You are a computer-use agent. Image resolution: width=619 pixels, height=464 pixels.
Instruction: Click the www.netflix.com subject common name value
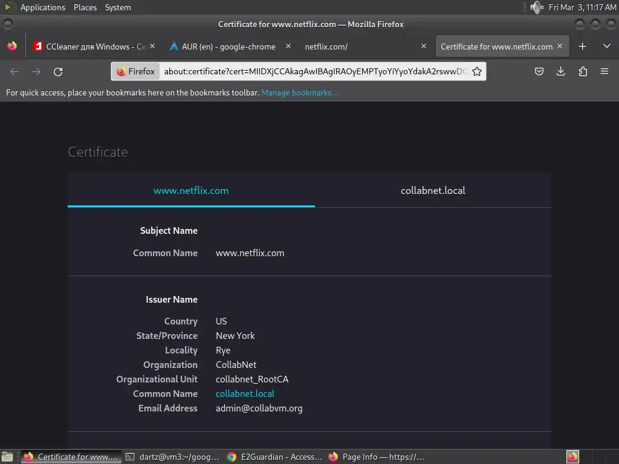[x=250, y=253]
